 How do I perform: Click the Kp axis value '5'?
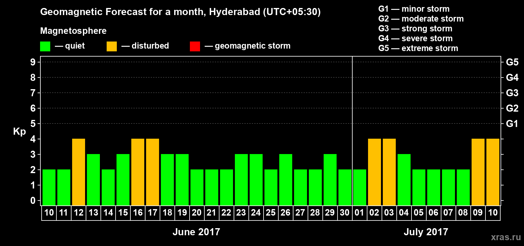click(x=33, y=124)
